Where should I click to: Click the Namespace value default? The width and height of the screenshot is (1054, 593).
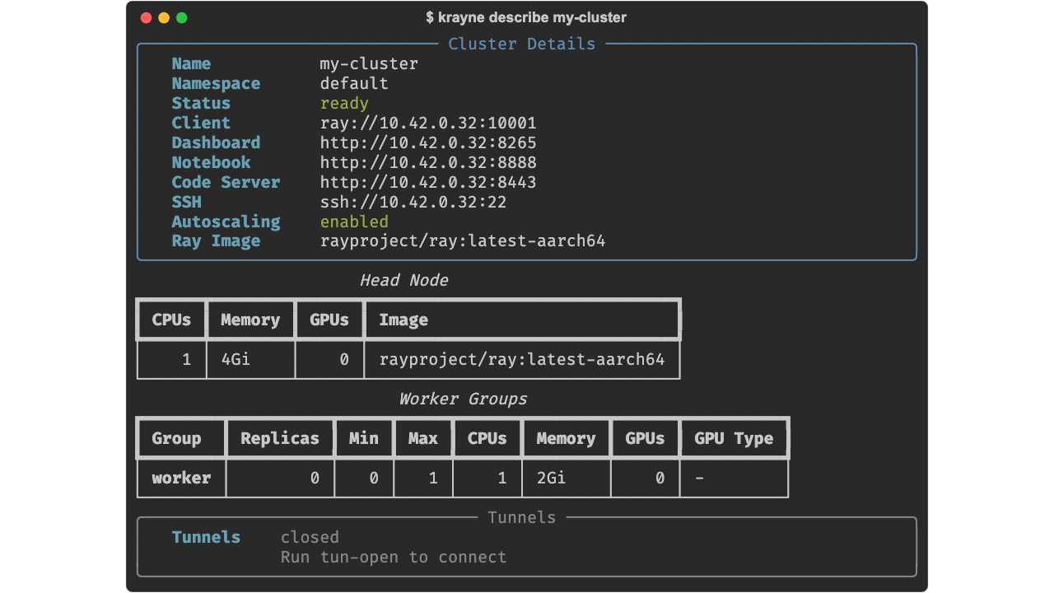click(354, 83)
